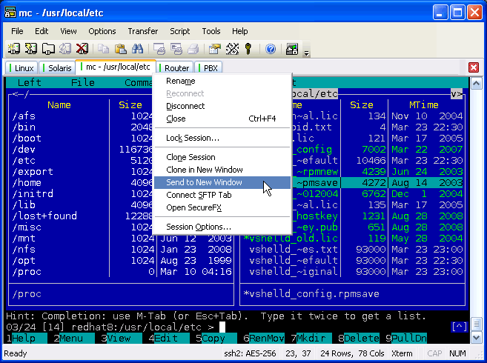Switch to the PBX session tab
The width and height of the screenshot is (487, 363).
[208, 67]
